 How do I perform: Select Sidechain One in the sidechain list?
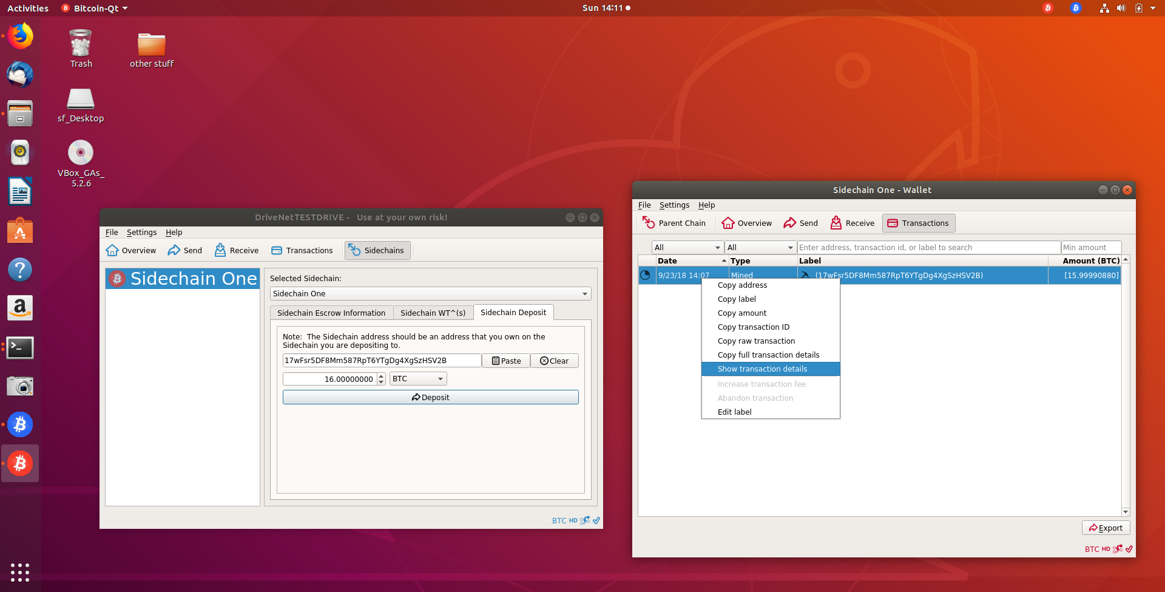tap(183, 279)
